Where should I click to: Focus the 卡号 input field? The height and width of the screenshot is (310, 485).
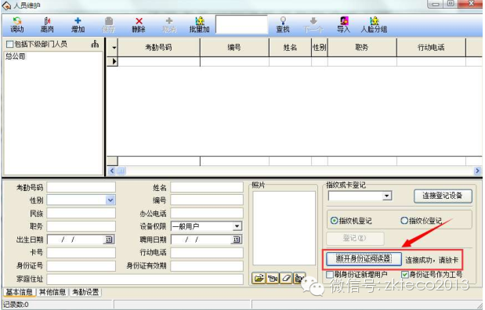click(x=81, y=253)
